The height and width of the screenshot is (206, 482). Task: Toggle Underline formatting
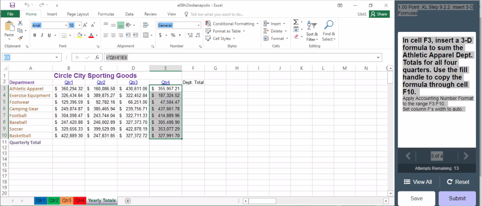(49, 35)
